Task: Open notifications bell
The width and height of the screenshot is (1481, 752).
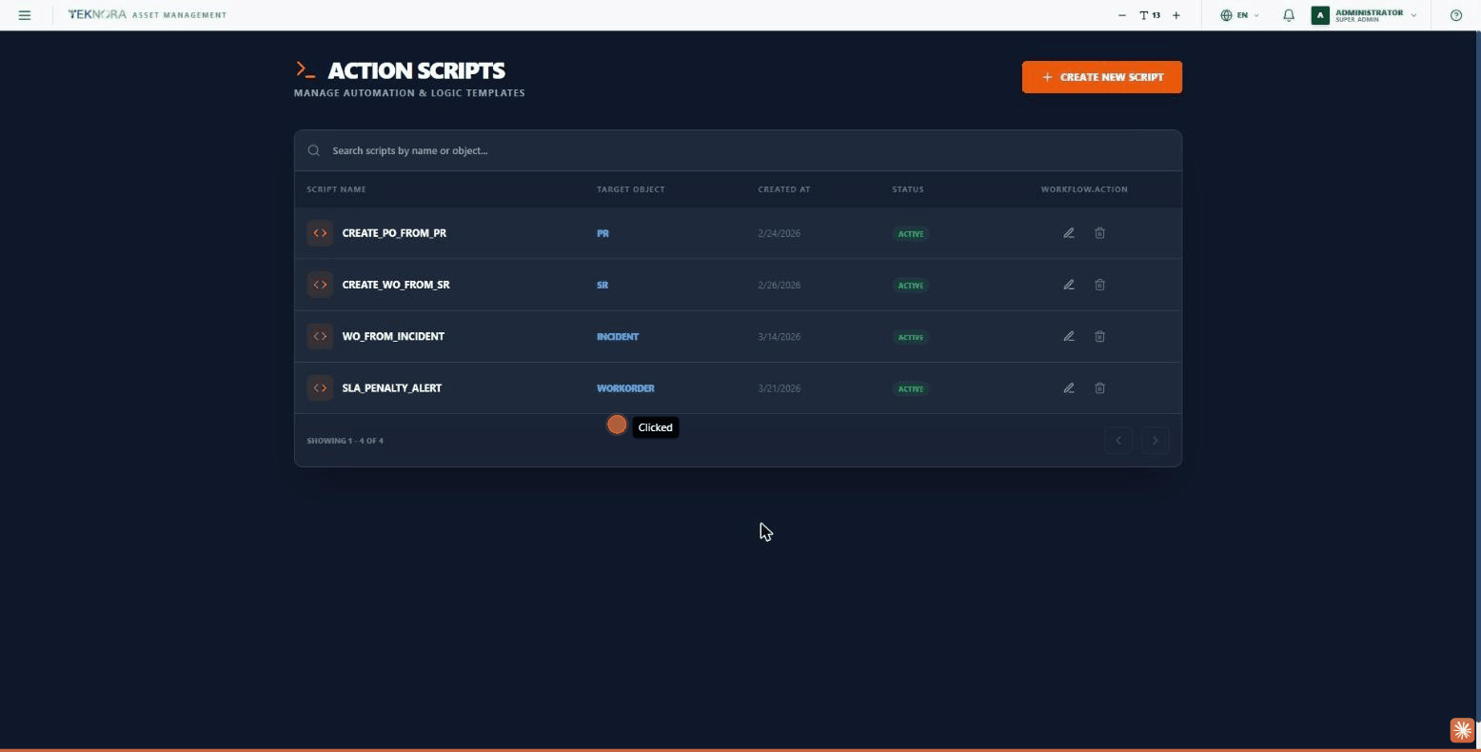Action: coord(1289,15)
